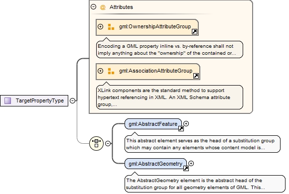Follow the gml:AbstractGeometry reference arrow
This screenshot has width=289, height=194.
(186, 168)
